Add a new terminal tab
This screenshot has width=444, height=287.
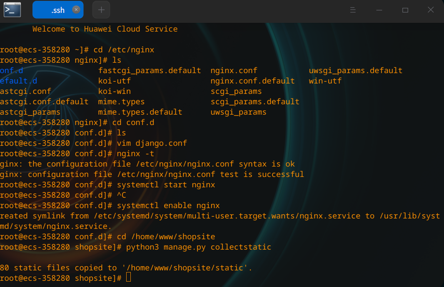tap(101, 10)
